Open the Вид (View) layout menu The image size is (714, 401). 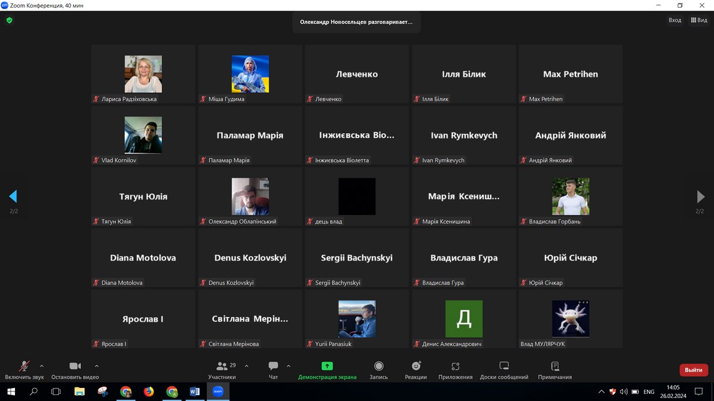tap(699, 20)
